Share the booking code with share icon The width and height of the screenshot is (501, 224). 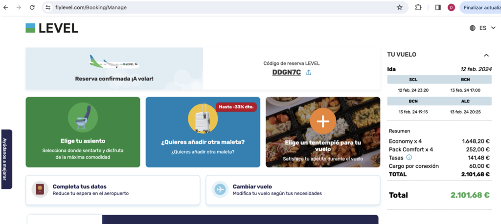pyautogui.click(x=309, y=72)
